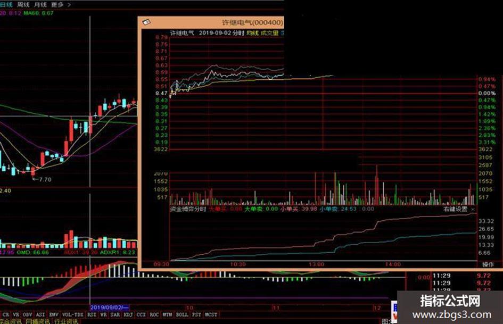Click the popup window's title bar icon

(146, 22)
